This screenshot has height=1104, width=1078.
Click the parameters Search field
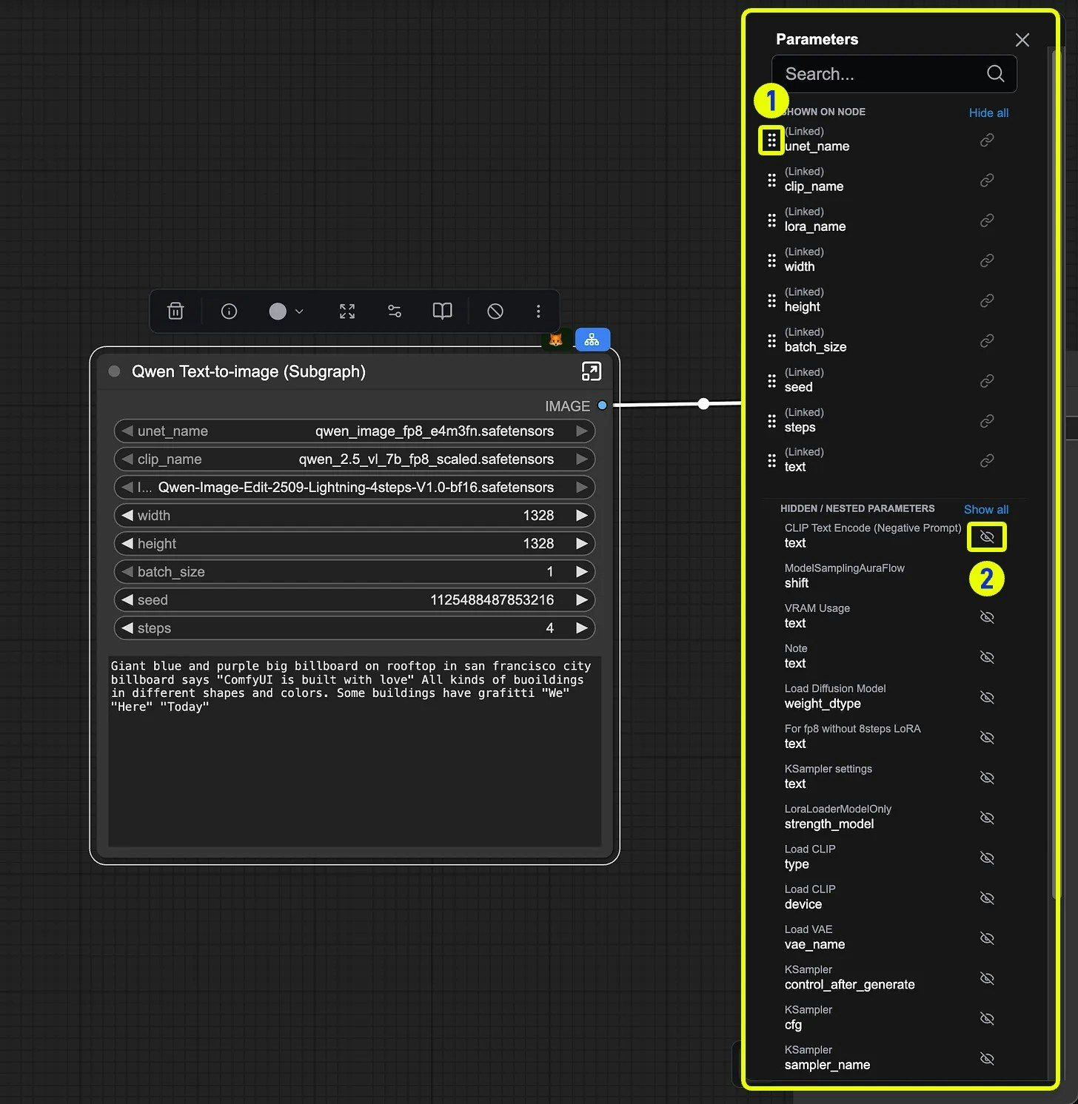(881, 74)
